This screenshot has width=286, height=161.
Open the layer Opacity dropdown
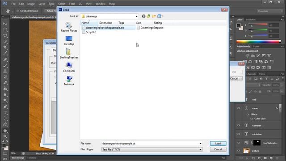[282, 85]
